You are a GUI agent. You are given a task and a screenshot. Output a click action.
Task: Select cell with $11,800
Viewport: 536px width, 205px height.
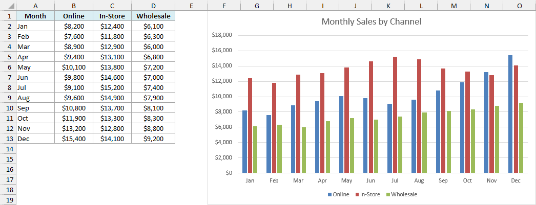click(x=112, y=36)
